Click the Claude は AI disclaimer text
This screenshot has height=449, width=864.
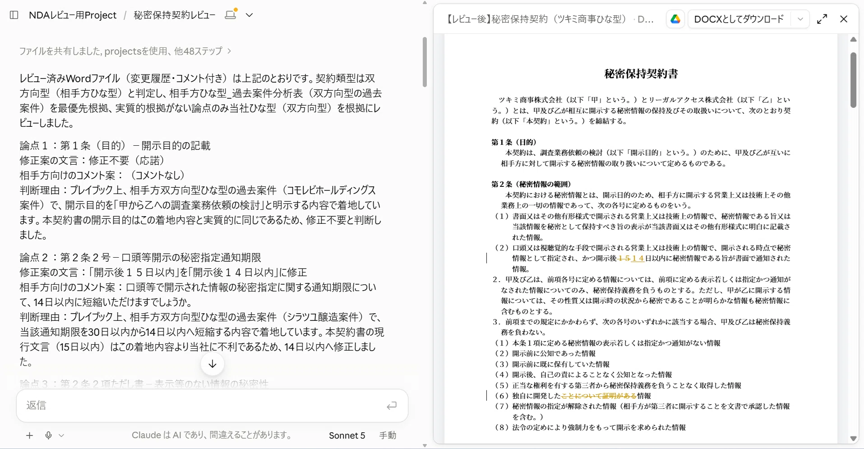213,435
